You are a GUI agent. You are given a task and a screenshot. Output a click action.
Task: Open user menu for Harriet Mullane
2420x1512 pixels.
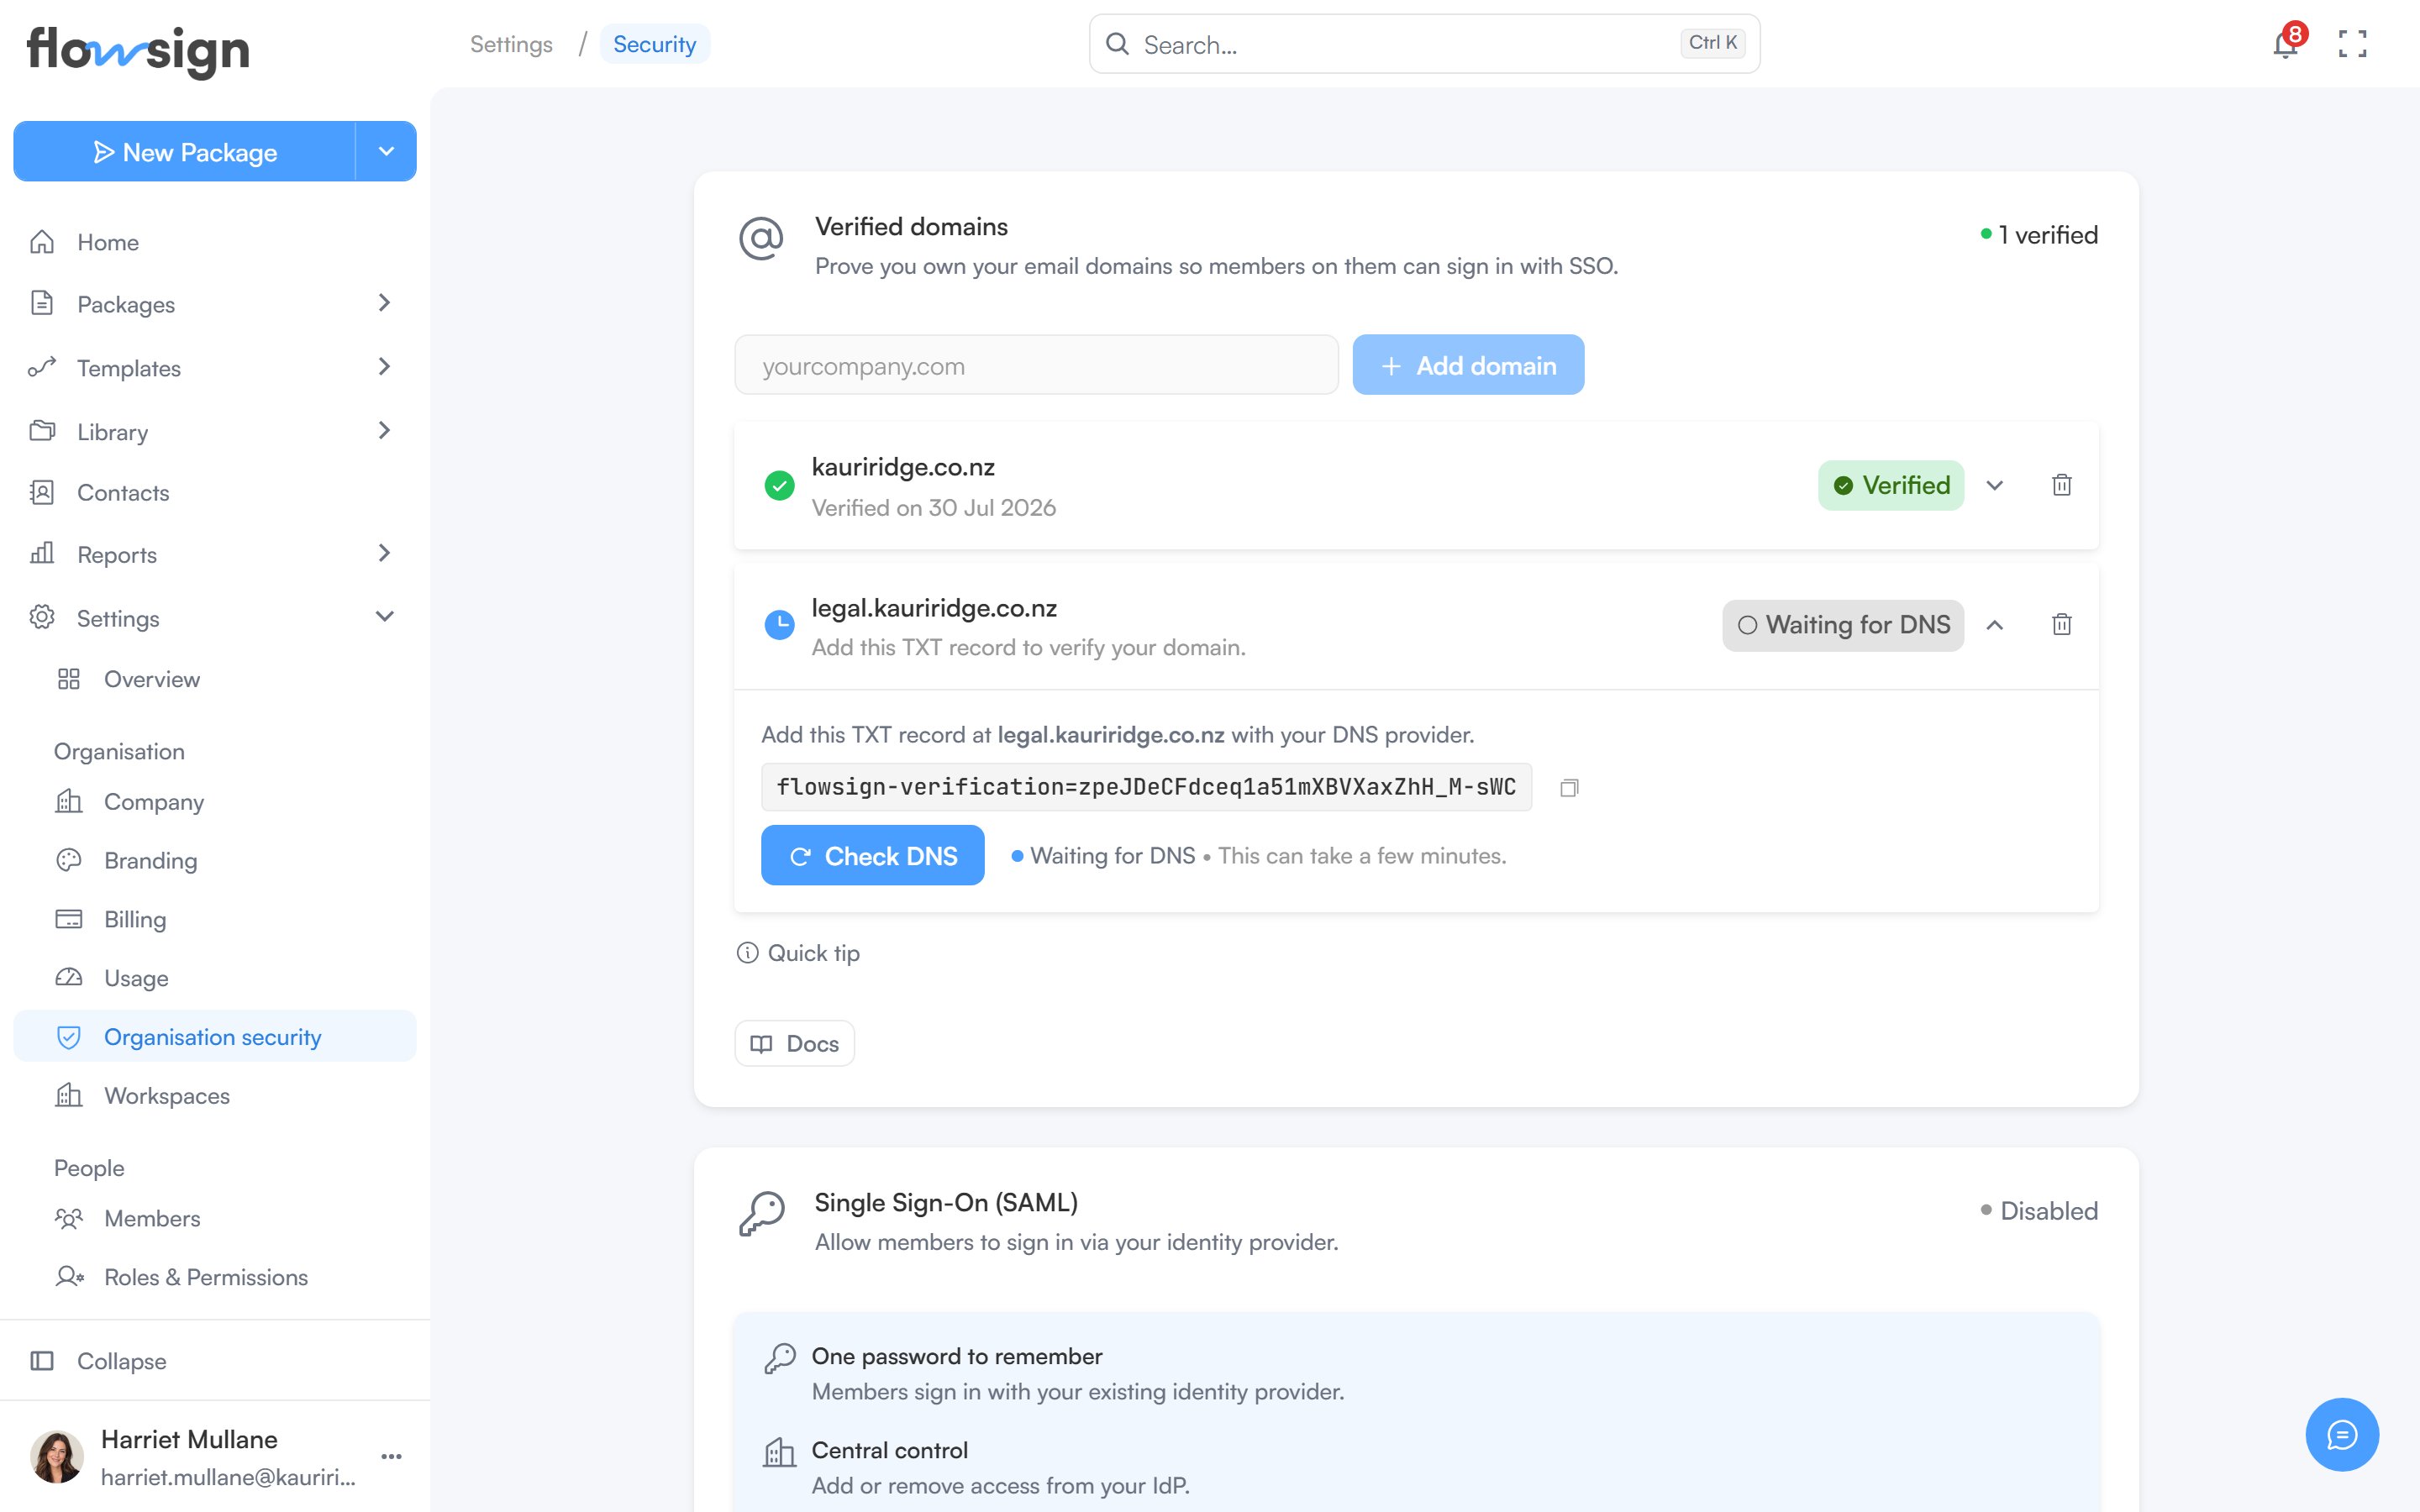[x=391, y=1456]
